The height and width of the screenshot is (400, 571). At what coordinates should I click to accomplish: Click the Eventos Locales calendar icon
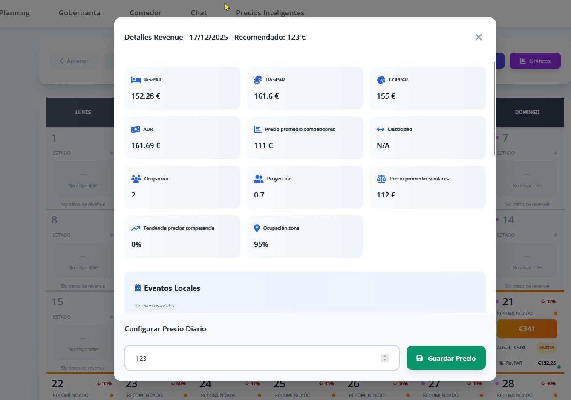tap(138, 288)
